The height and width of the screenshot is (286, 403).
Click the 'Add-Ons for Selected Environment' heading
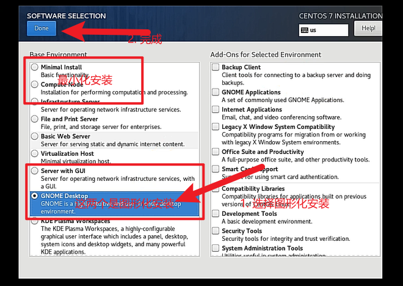pos(266,55)
